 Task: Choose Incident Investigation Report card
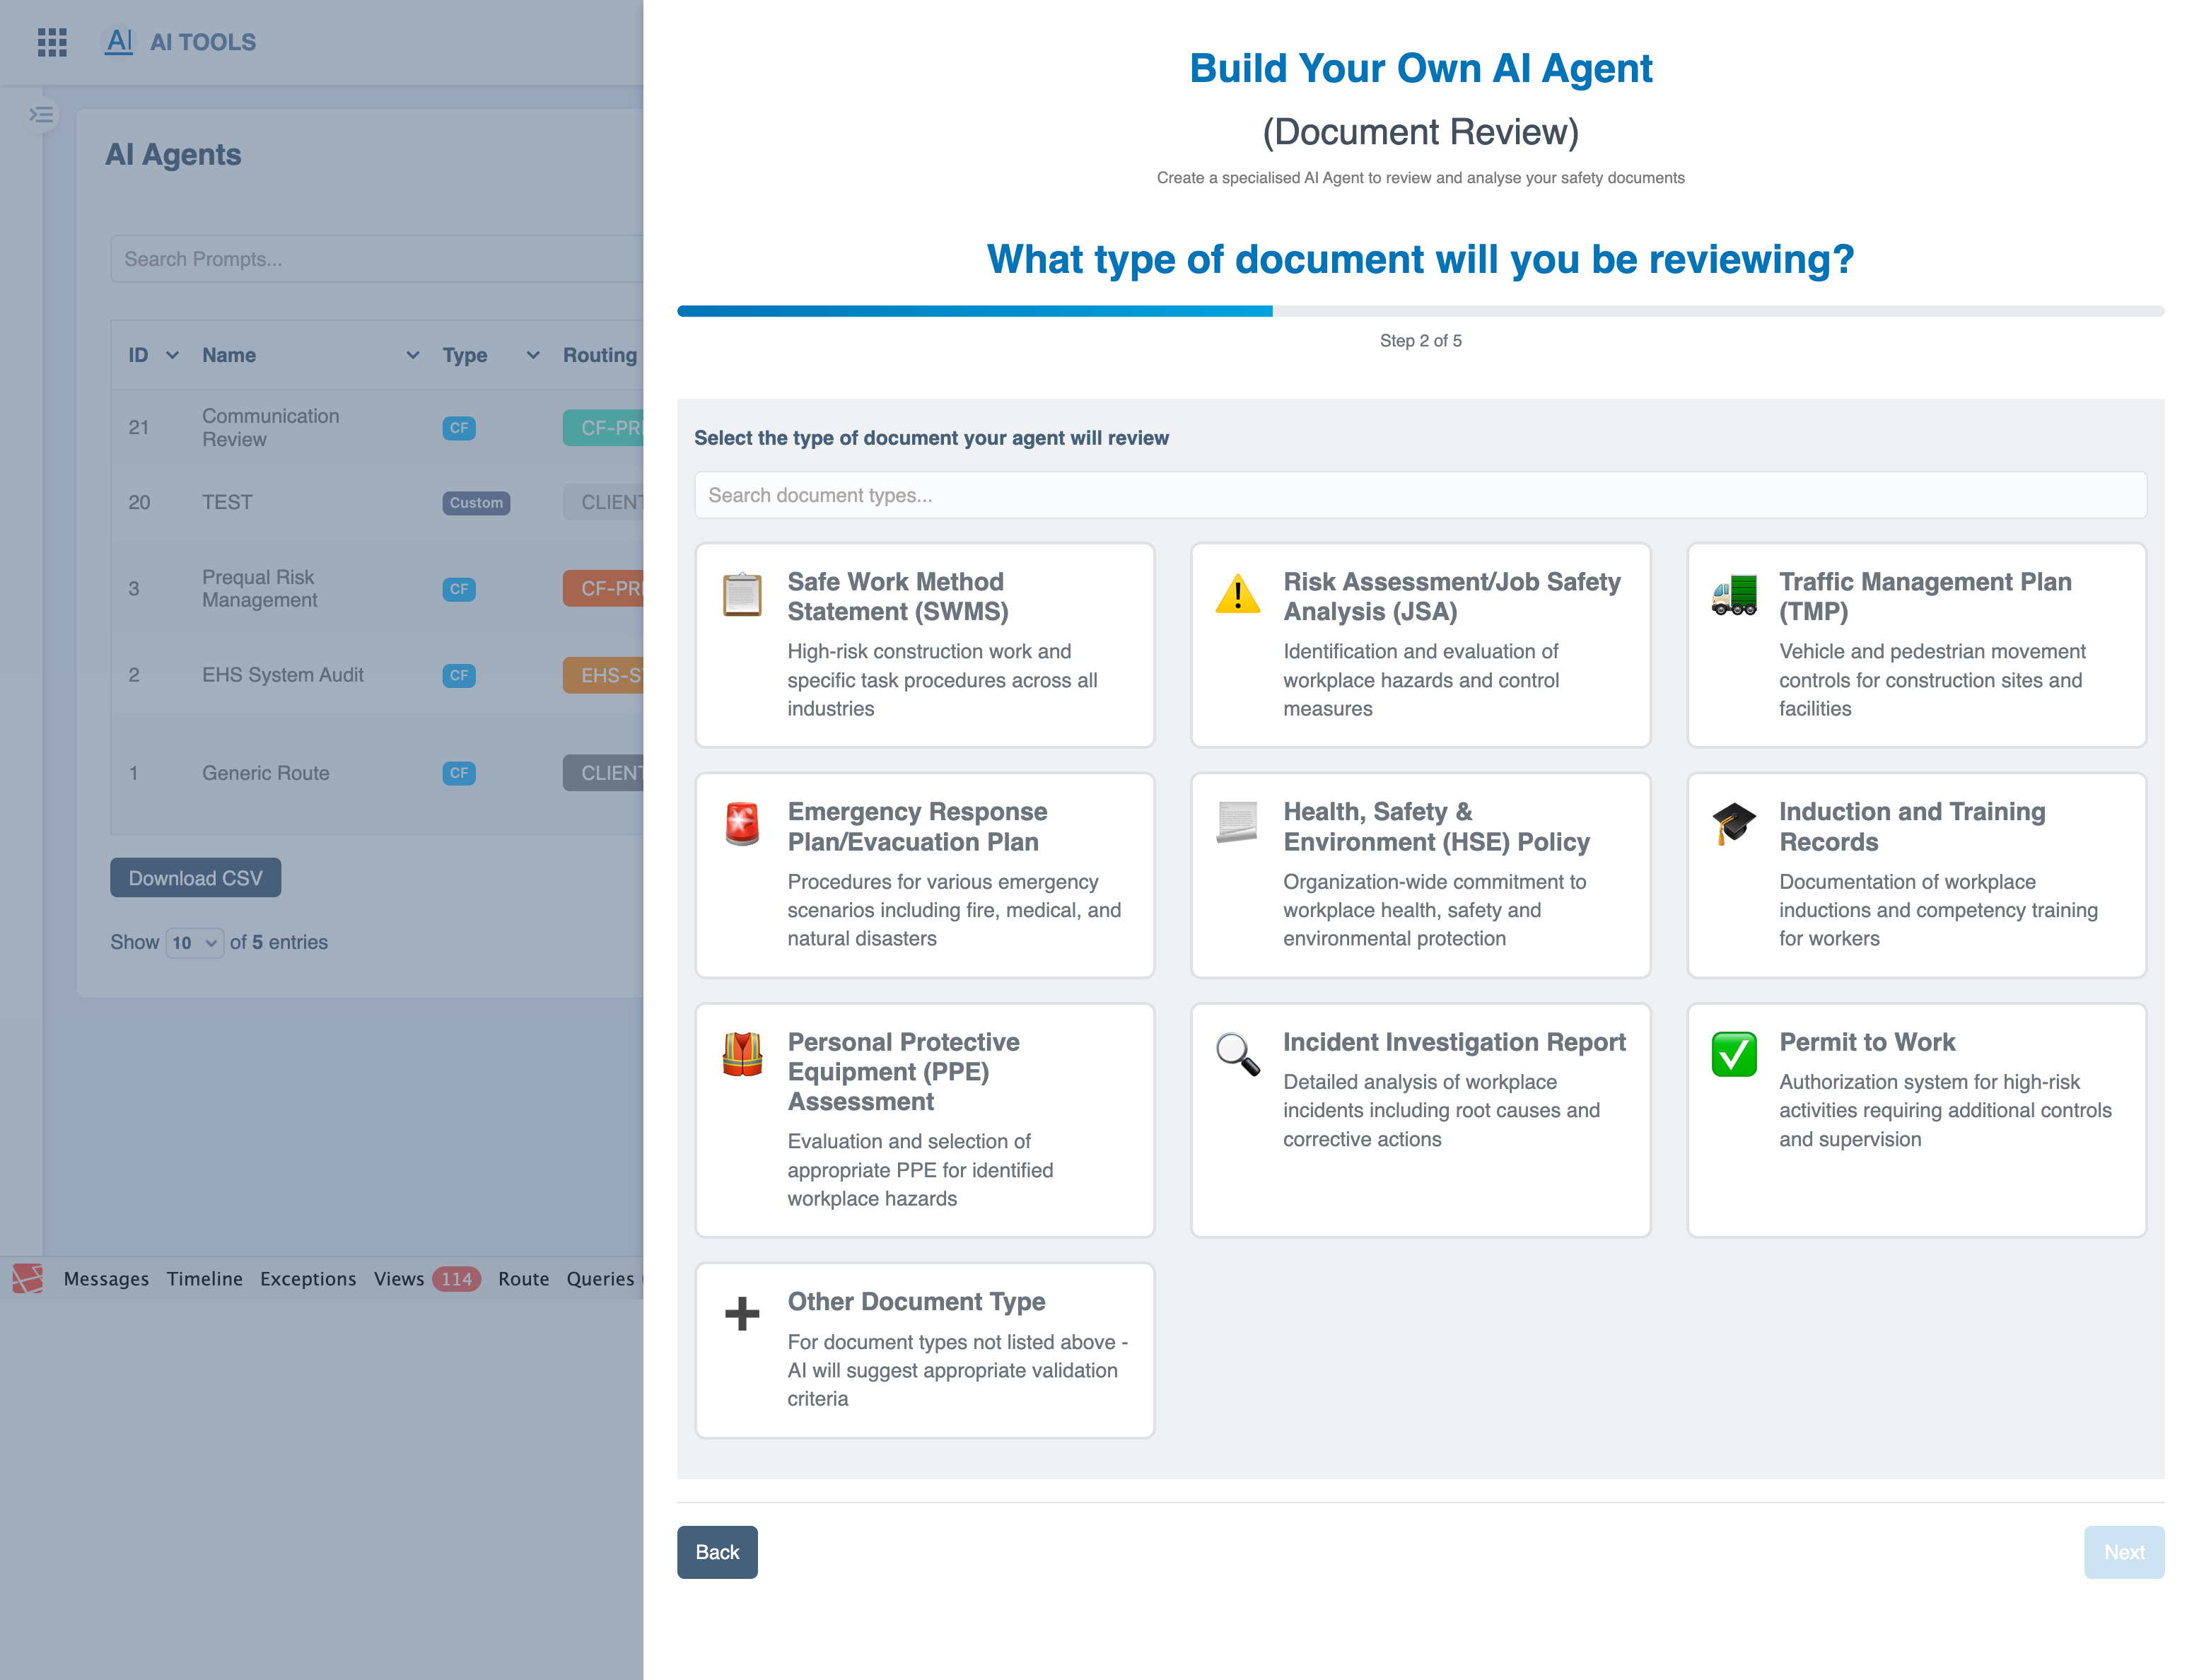click(1420, 1119)
